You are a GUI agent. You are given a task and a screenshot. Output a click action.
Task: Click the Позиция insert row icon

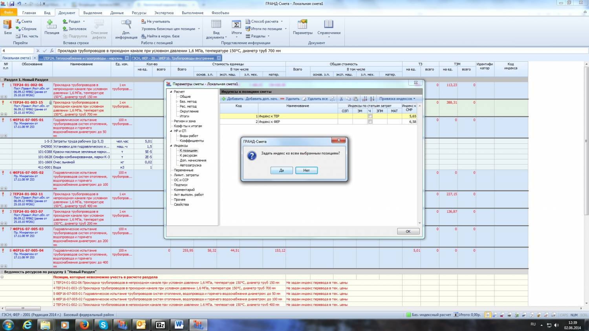coord(51,24)
